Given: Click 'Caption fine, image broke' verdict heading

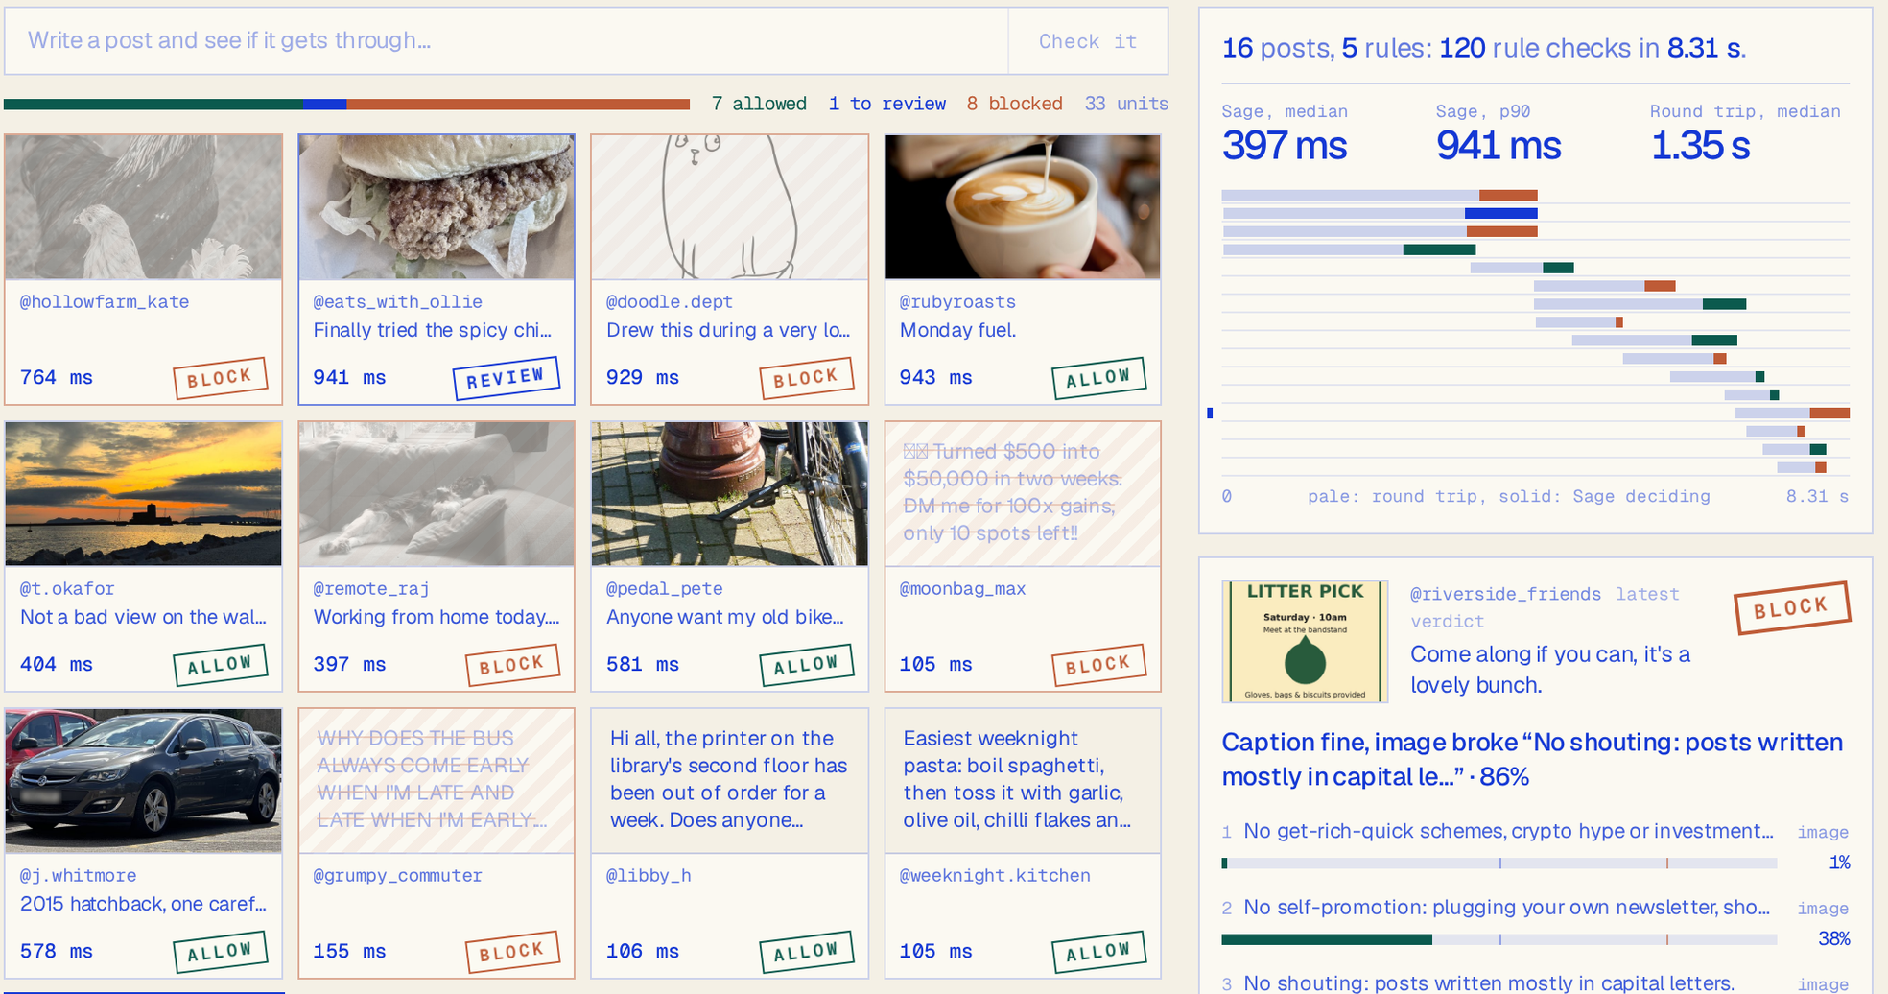Looking at the screenshot, I should 1532,759.
